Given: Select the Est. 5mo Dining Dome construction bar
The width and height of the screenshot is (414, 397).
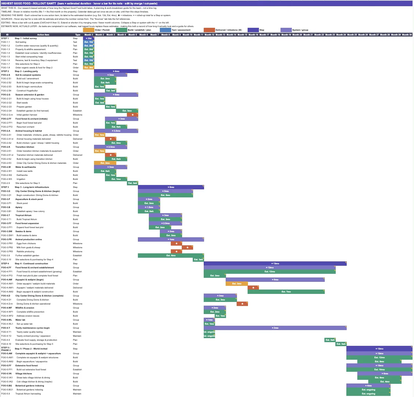Looking at the screenshot, I should coord(166,195).
